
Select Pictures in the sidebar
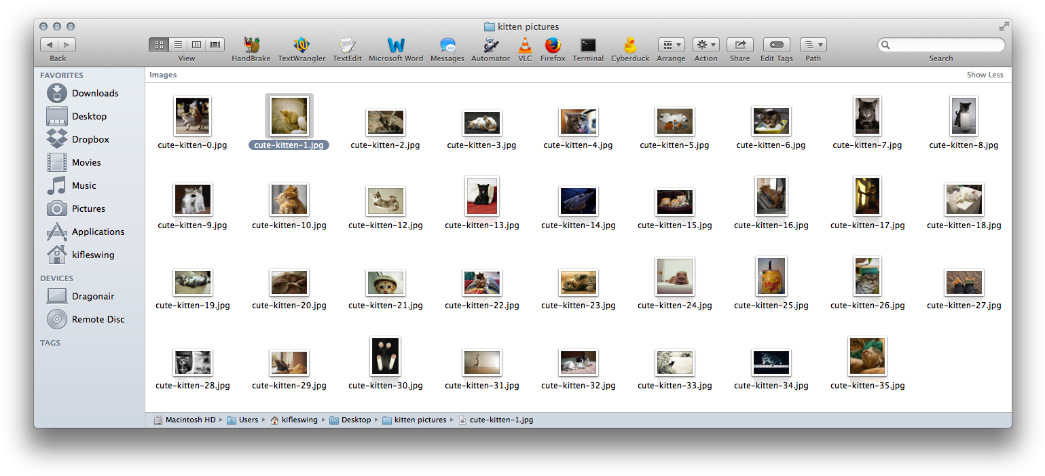click(x=89, y=208)
